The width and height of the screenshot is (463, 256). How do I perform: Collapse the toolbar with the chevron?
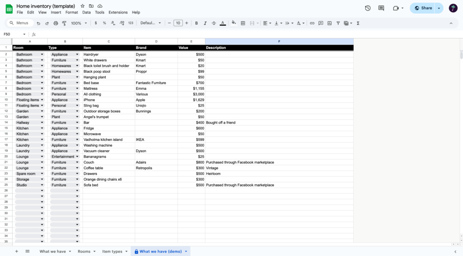pyautogui.click(x=451, y=23)
